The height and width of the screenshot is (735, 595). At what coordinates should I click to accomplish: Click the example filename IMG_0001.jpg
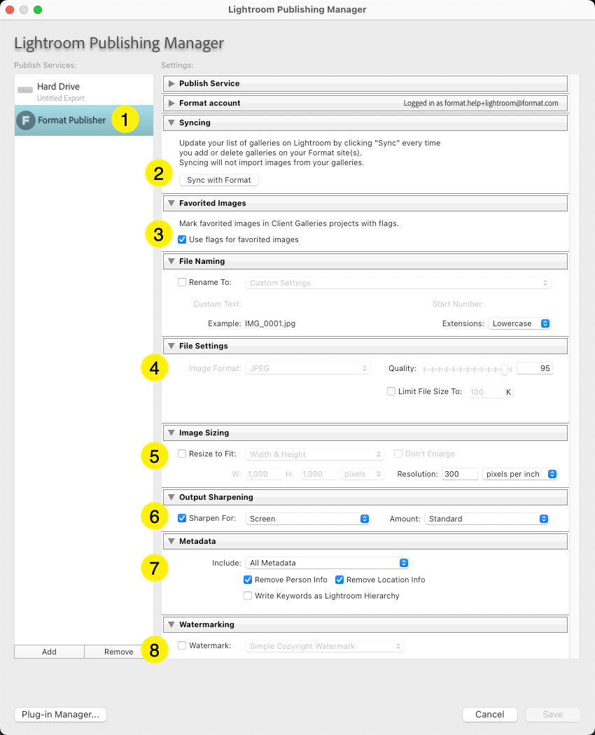tap(270, 323)
